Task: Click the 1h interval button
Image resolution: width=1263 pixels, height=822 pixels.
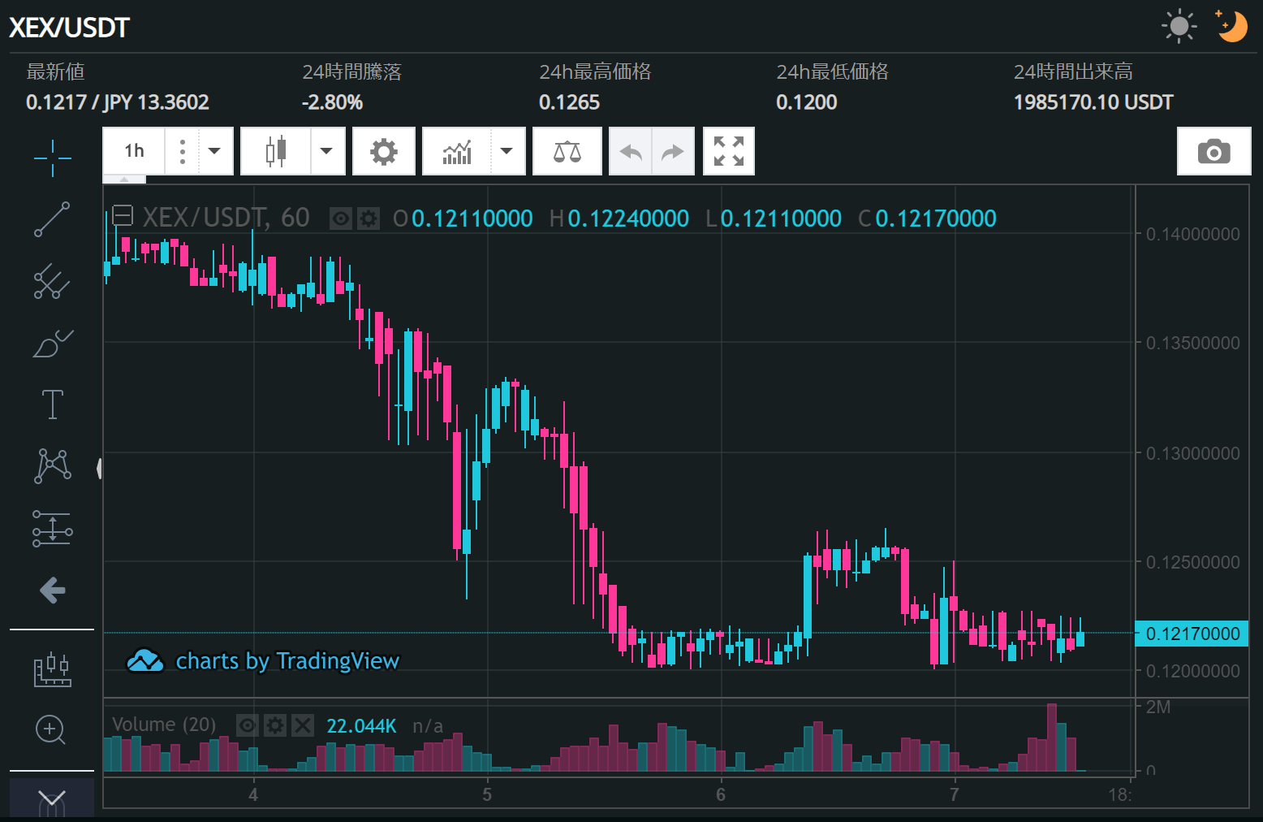Action: [134, 151]
